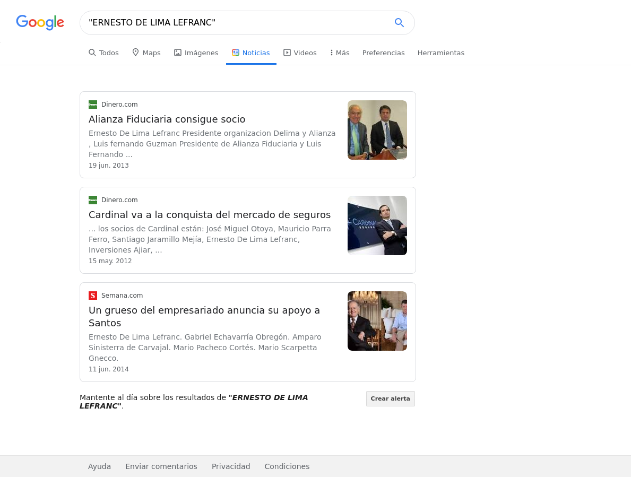Open the Privacidad footer link

[x=231, y=466]
